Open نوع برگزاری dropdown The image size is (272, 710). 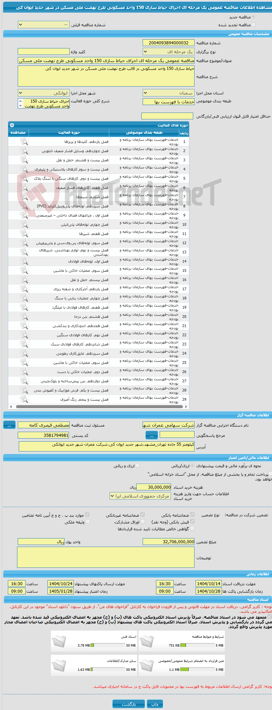coord(169,52)
